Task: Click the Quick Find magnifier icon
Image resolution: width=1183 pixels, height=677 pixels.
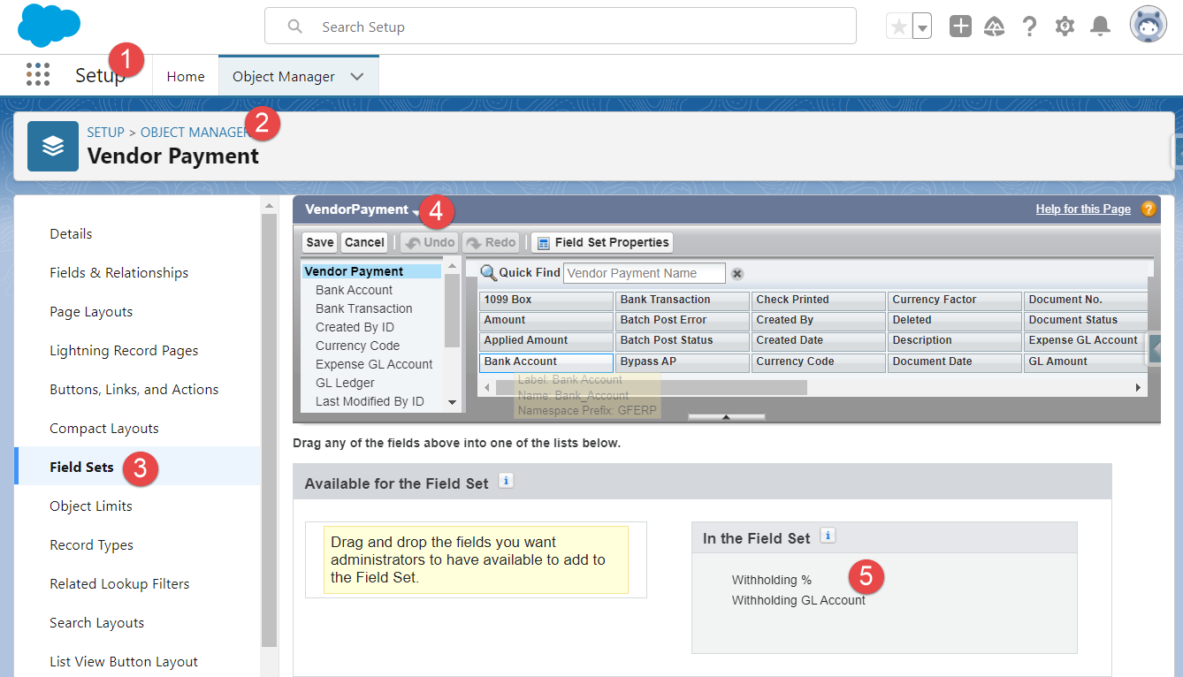Action: click(488, 272)
